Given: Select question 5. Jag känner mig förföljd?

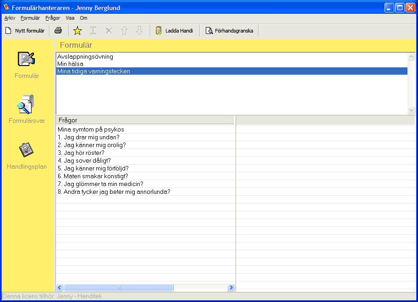Looking at the screenshot, I should point(146,169).
